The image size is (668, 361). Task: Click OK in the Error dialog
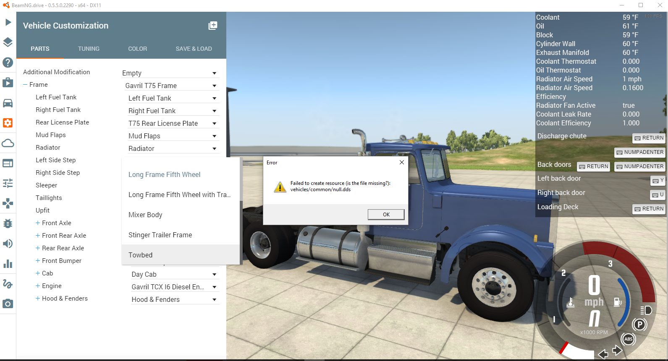pos(386,214)
